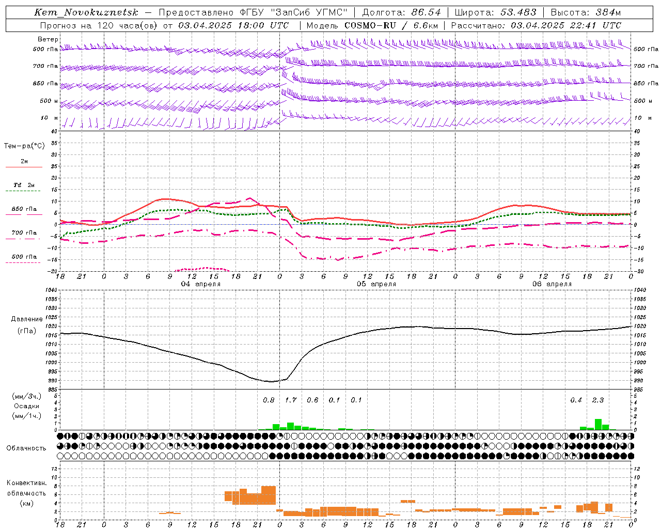The width and height of the screenshot is (661, 529).
Task: Click the precipitation value '2.3'
Action: [x=598, y=400]
